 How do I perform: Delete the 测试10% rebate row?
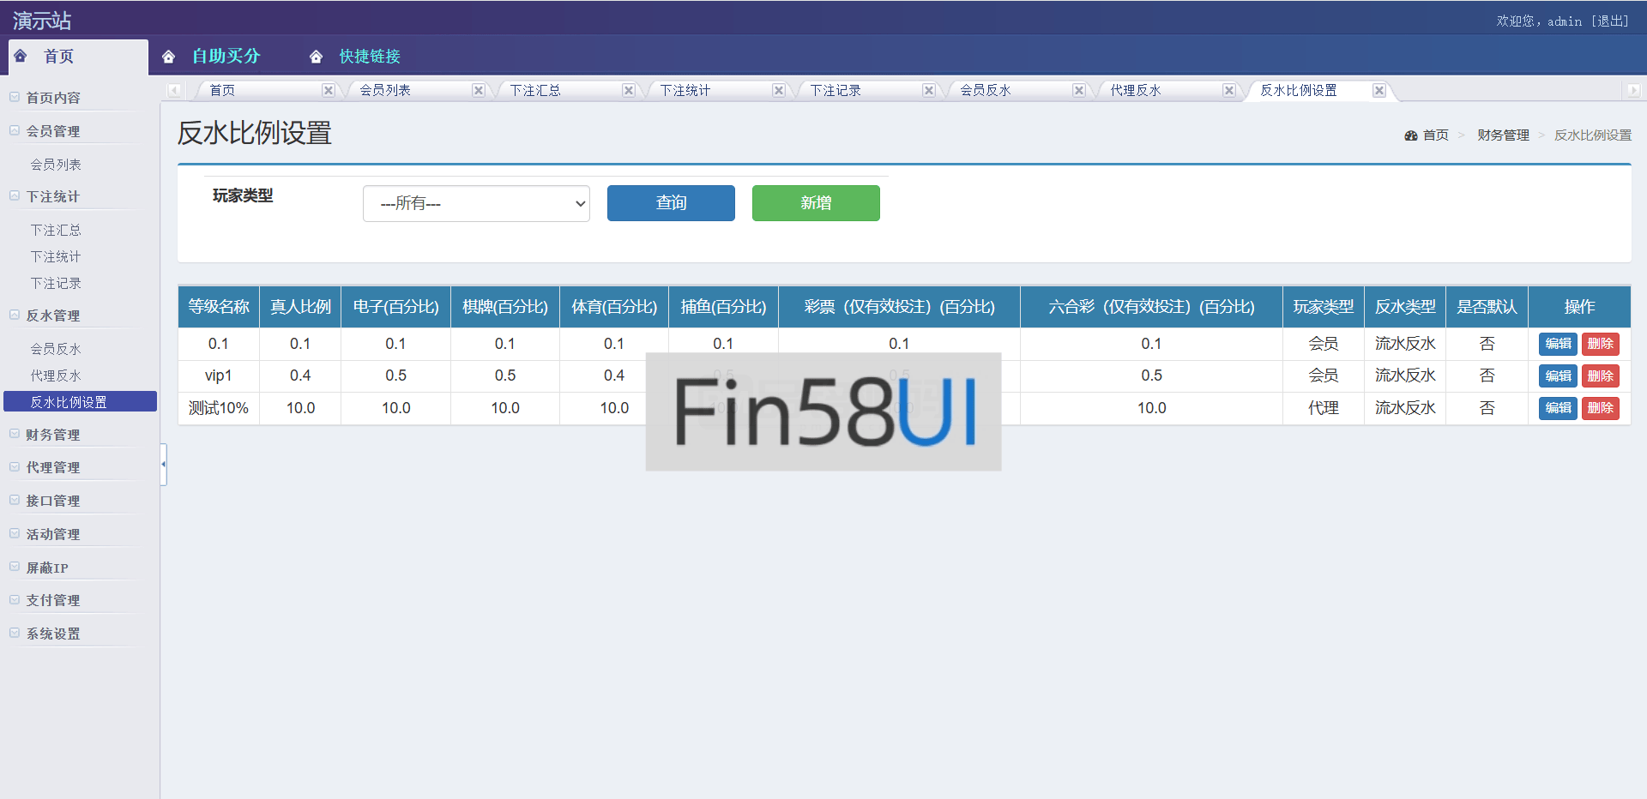tap(1600, 408)
